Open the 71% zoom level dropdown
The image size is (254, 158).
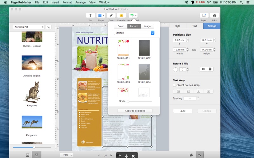(x=67, y=155)
